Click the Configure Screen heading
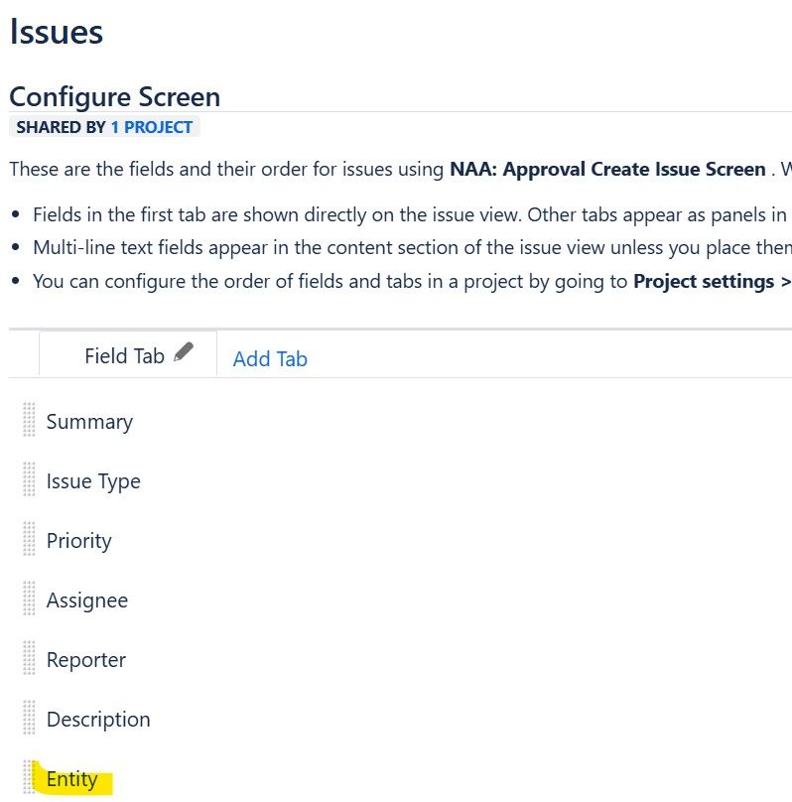This screenshot has height=802, width=792. coord(114,97)
